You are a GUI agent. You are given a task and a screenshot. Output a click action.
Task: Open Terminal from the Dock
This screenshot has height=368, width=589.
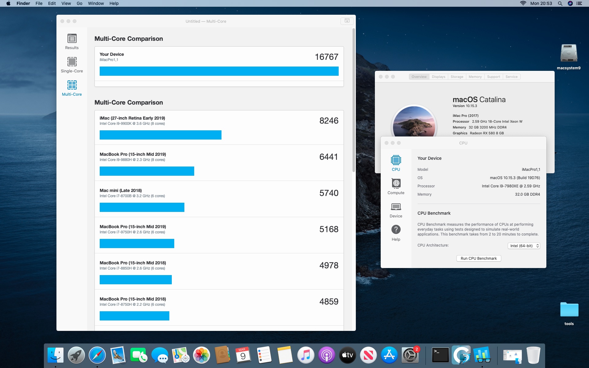click(440, 355)
